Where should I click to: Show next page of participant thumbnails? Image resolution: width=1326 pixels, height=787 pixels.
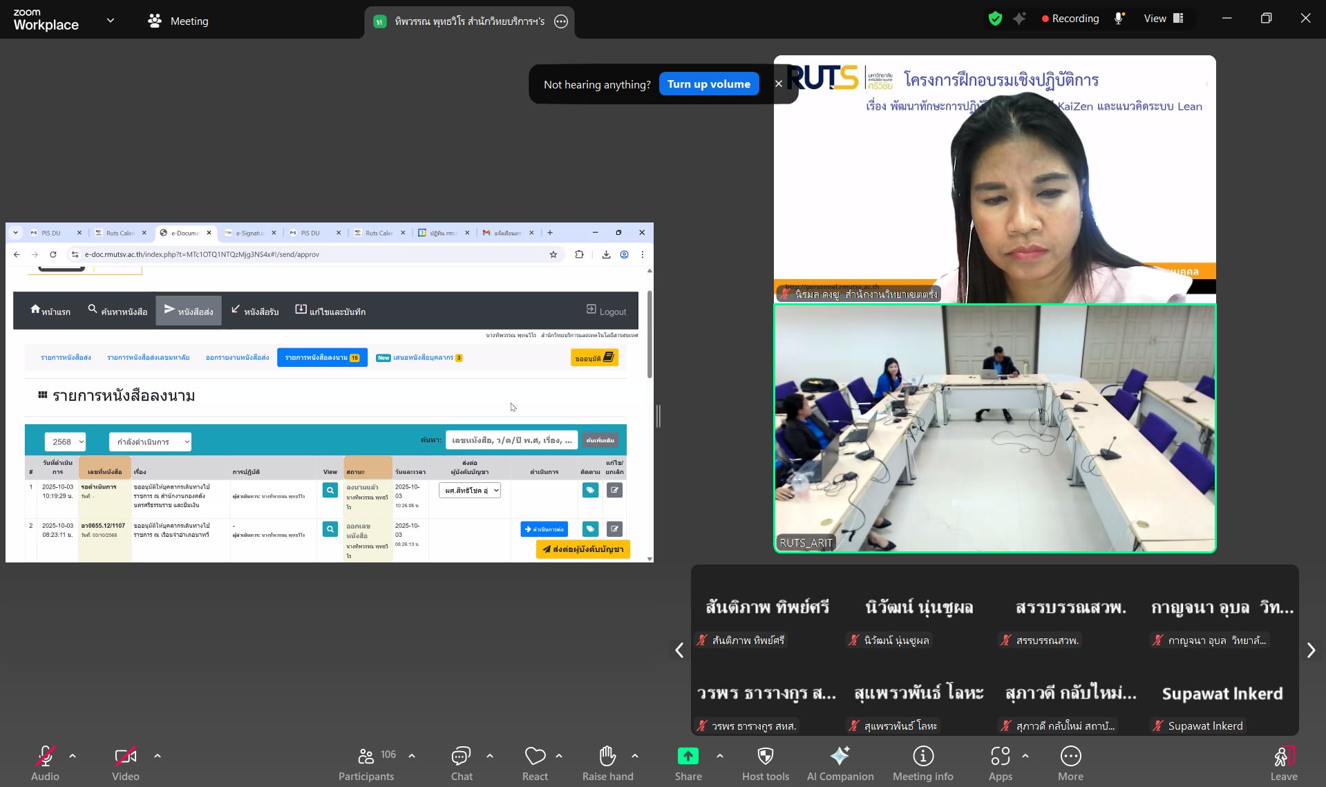point(1311,650)
